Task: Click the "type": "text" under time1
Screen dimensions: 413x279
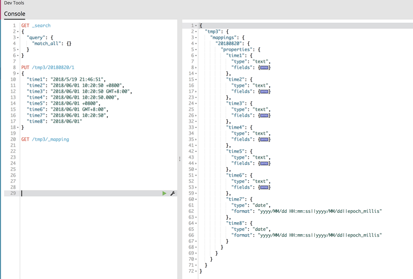Action: [250, 61]
